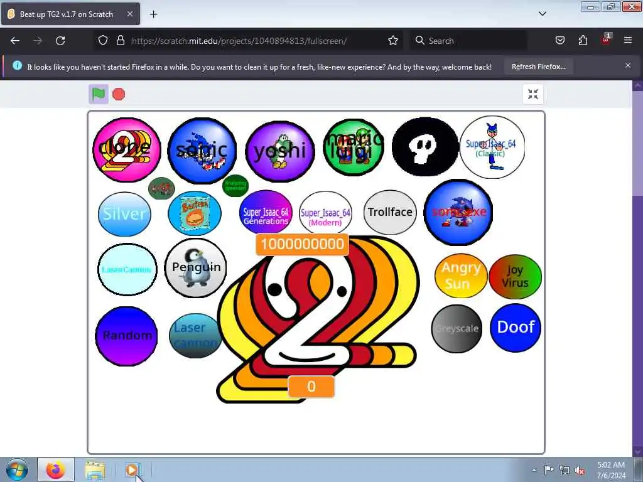The width and height of the screenshot is (643, 482).
Task: Open the File Explorer taskbar icon
Action: (95, 470)
